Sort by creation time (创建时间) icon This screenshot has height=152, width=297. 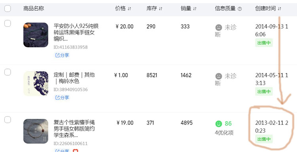(x=280, y=9)
